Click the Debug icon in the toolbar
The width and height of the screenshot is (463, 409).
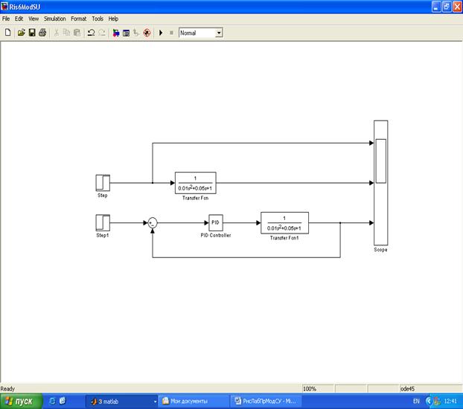coord(147,33)
